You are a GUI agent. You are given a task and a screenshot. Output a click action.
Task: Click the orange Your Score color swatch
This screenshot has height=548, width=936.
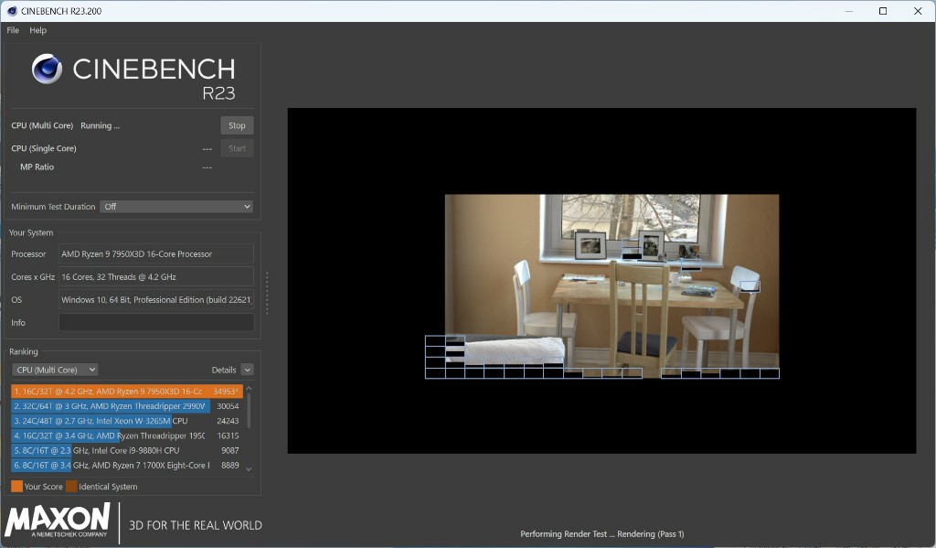16,487
